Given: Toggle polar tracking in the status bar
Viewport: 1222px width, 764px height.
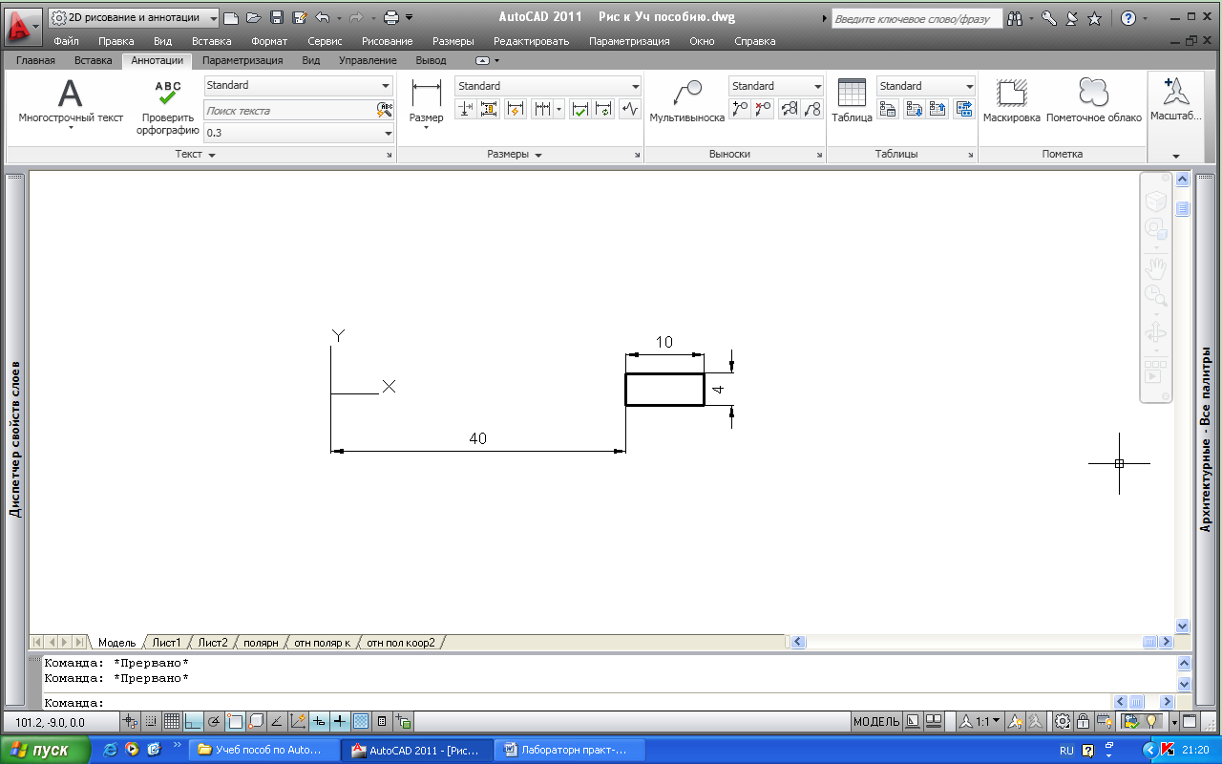Looking at the screenshot, I should click(x=214, y=722).
